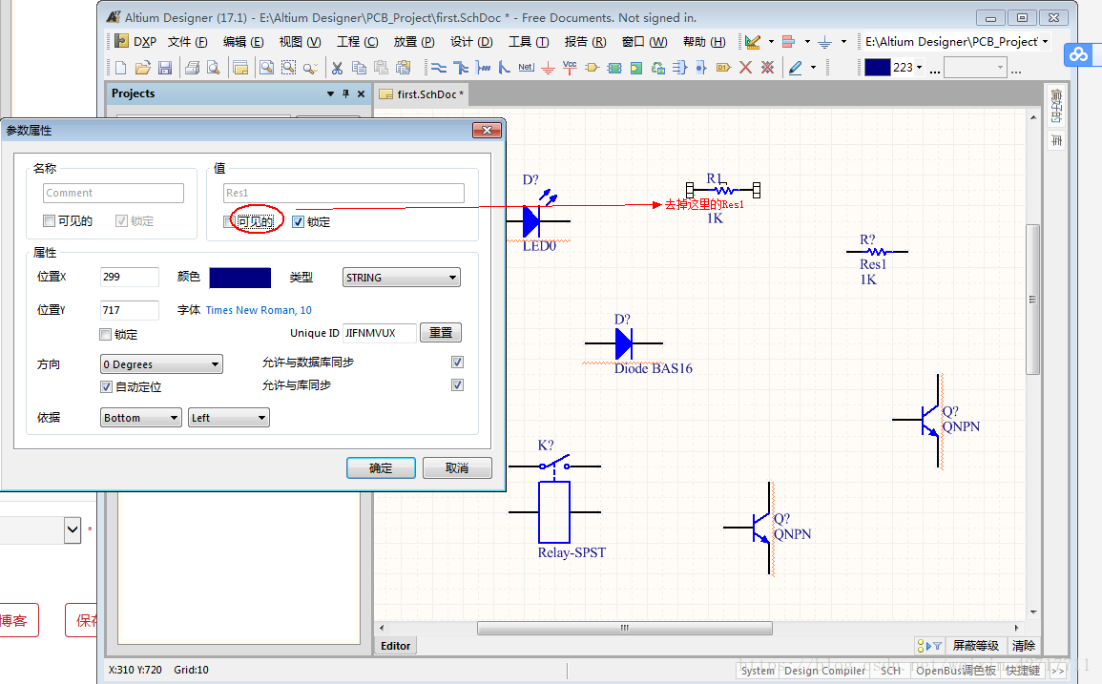This screenshot has width=1102, height=684.
Task: Click the open folder toolbar icon
Action: (x=143, y=68)
